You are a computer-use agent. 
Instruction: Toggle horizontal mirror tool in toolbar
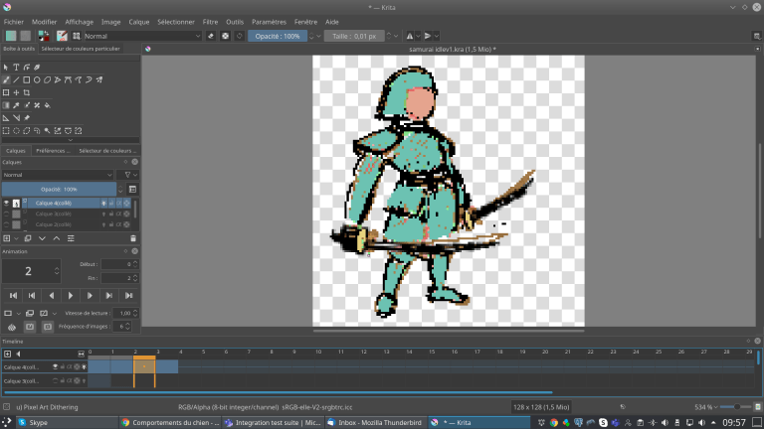coord(410,36)
